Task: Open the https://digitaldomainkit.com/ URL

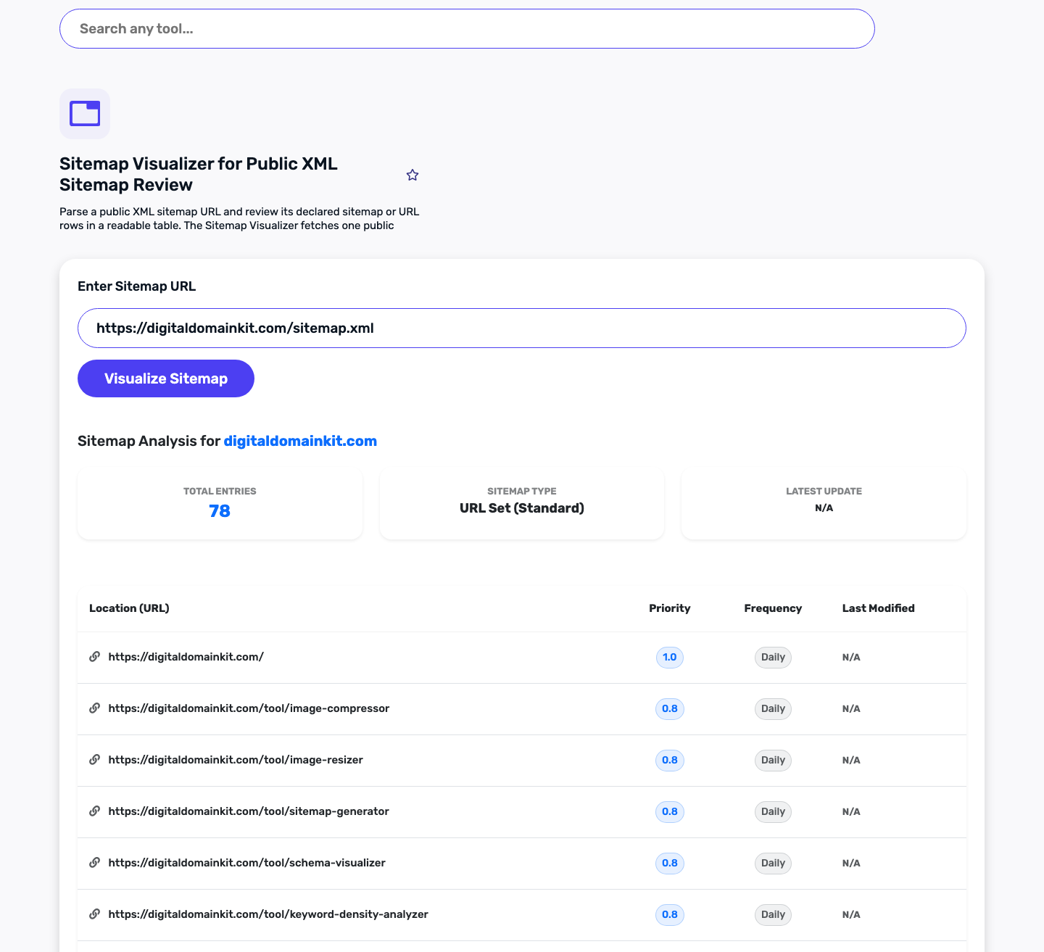Action: click(x=186, y=657)
